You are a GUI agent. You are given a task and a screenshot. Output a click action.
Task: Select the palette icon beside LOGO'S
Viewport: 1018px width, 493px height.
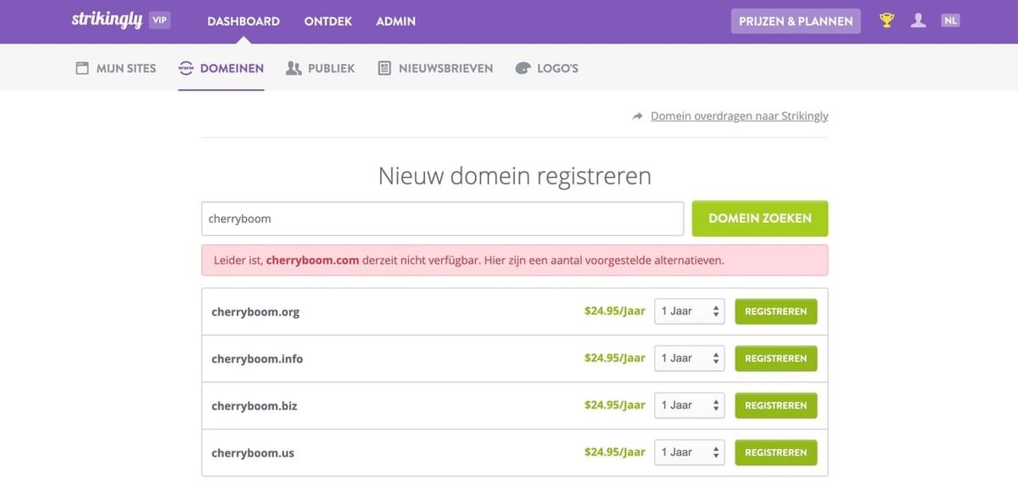click(523, 67)
